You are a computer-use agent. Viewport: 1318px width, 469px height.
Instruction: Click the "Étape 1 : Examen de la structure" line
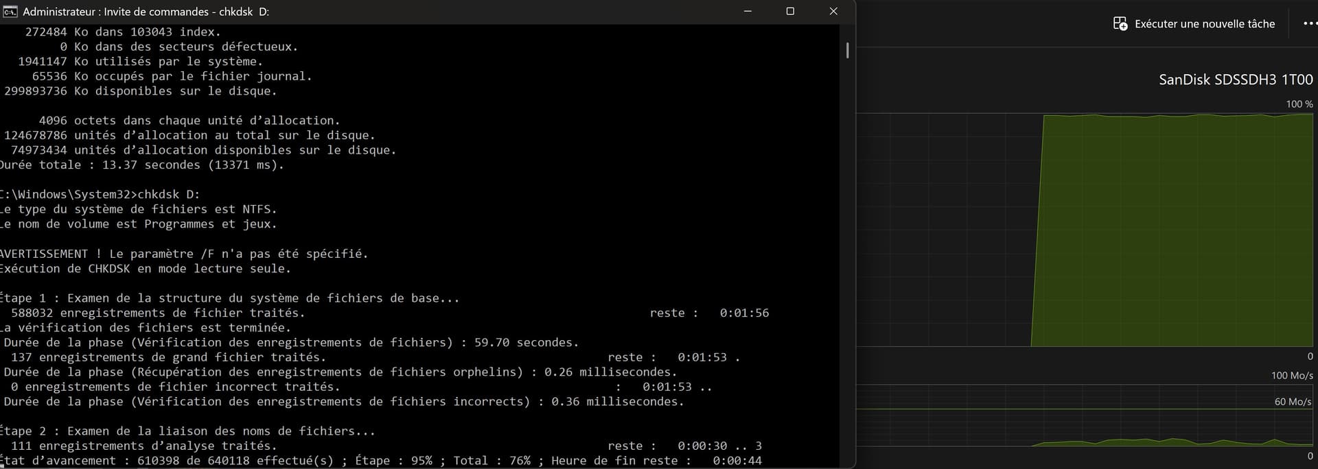pos(230,298)
